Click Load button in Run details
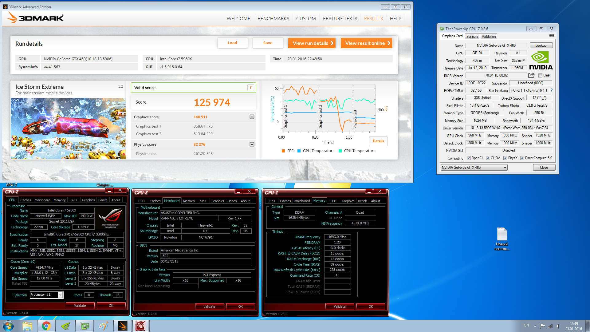The width and height of the screenshot is (590, 332). (x=232, y=43)
